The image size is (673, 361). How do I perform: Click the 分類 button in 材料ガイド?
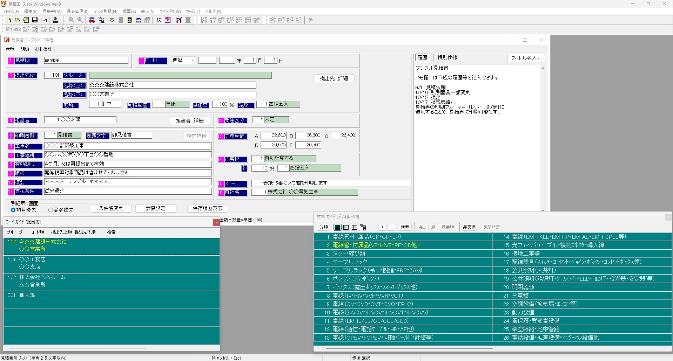[x=323, y=227]
